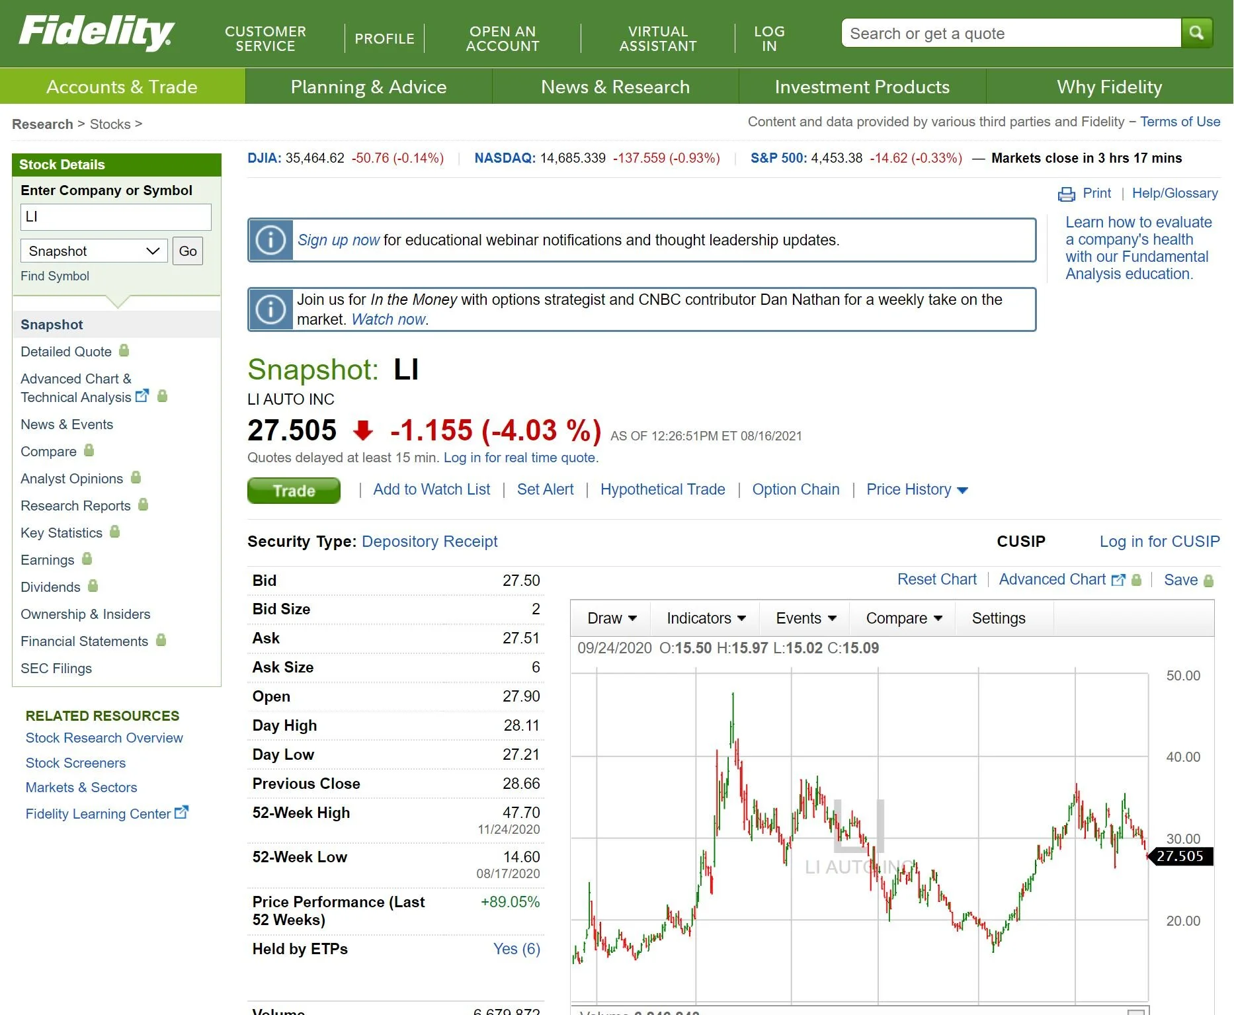
Task: Click the Watch now link
Action: click(x=388, y=319)
